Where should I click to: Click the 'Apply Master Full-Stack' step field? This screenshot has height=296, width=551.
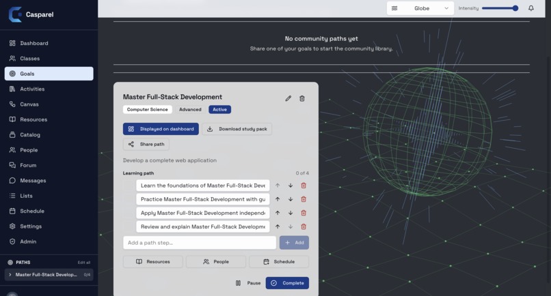point(203,213)
